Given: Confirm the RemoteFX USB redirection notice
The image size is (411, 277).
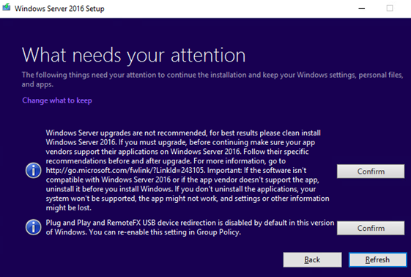Looking at the screenshot, I should 371,228.
